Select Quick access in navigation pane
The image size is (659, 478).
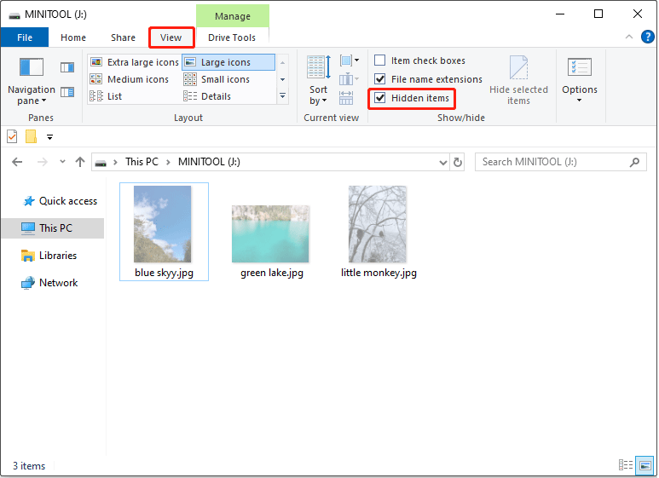[60, 201]
